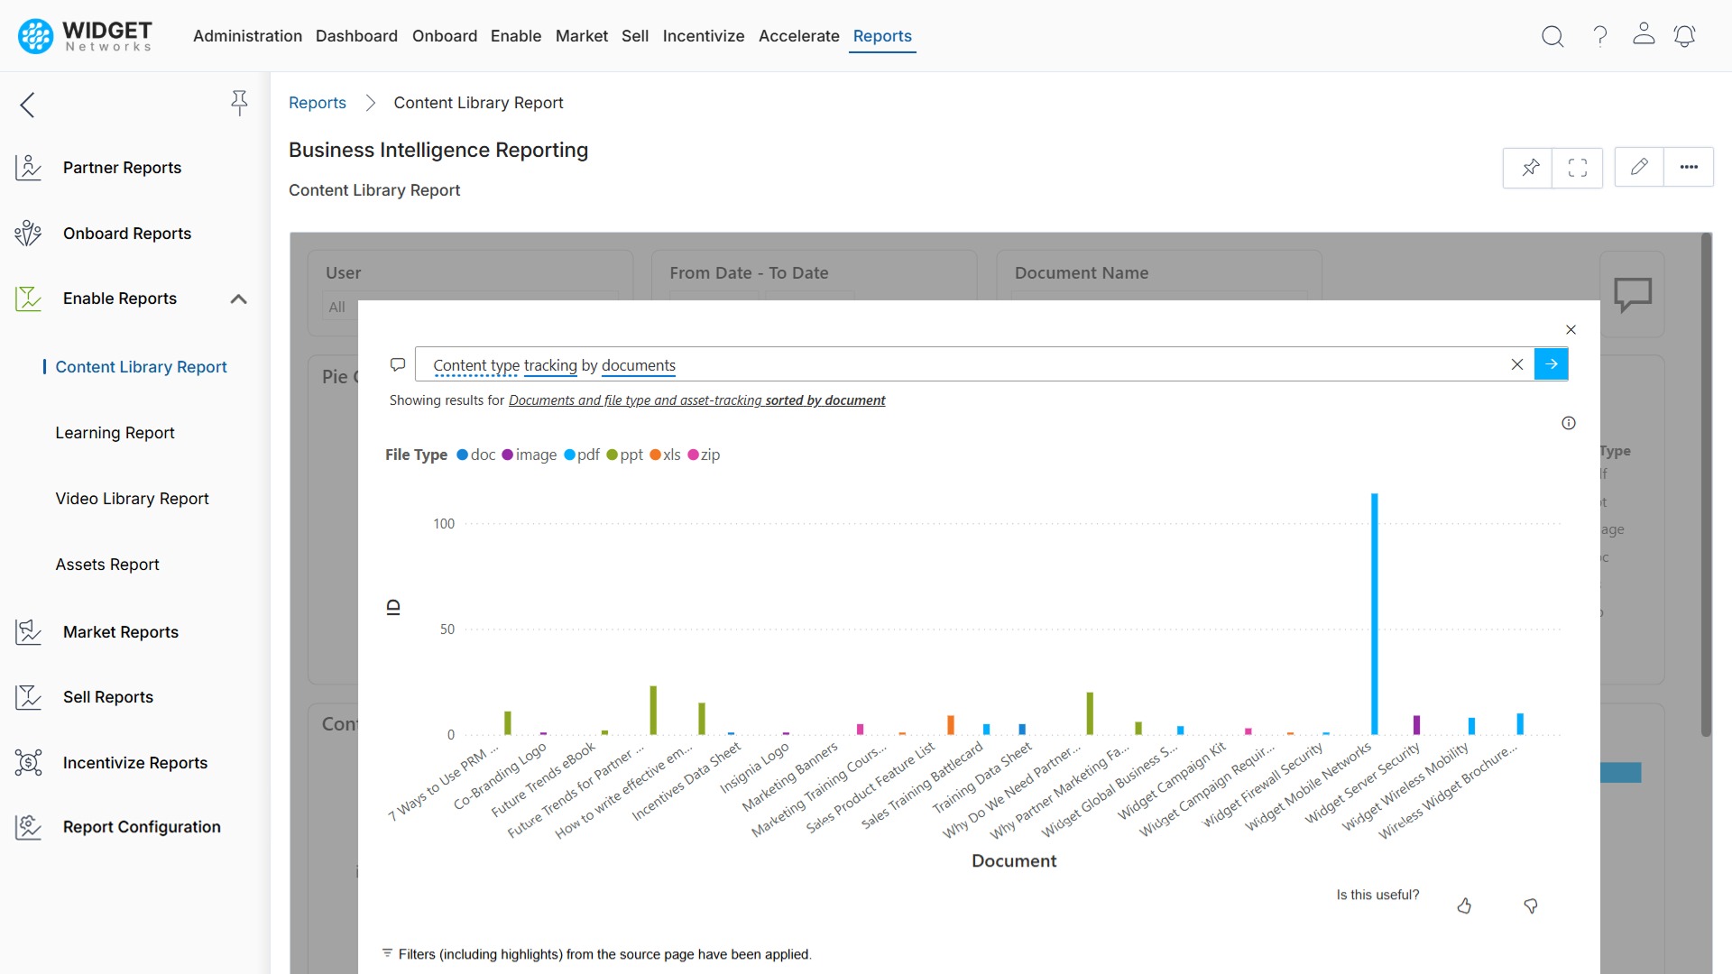Open the report in fullscreen mode
The height and width of the screenshot is (974, 1732).
click(1577, 168)
